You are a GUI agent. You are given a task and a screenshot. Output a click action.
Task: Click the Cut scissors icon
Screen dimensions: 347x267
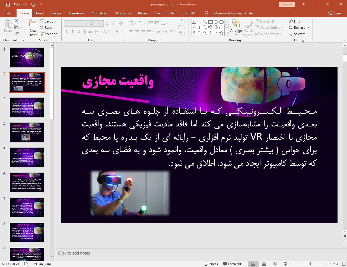[17, 21]
